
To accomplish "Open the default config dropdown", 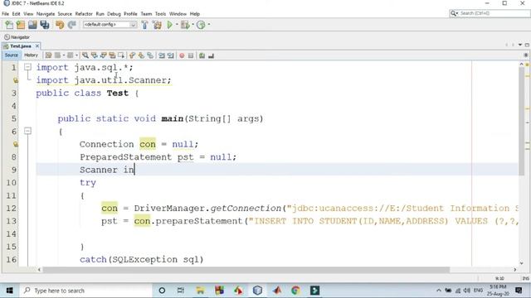I will [110, 25].
